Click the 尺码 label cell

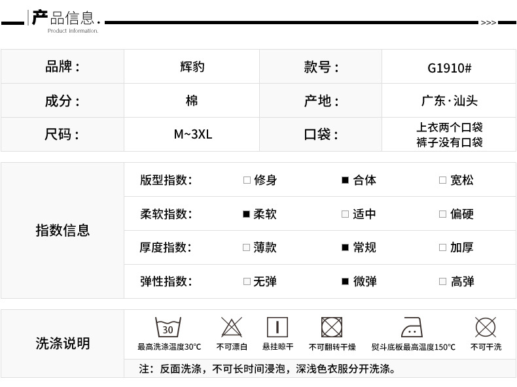coord(63,135)
